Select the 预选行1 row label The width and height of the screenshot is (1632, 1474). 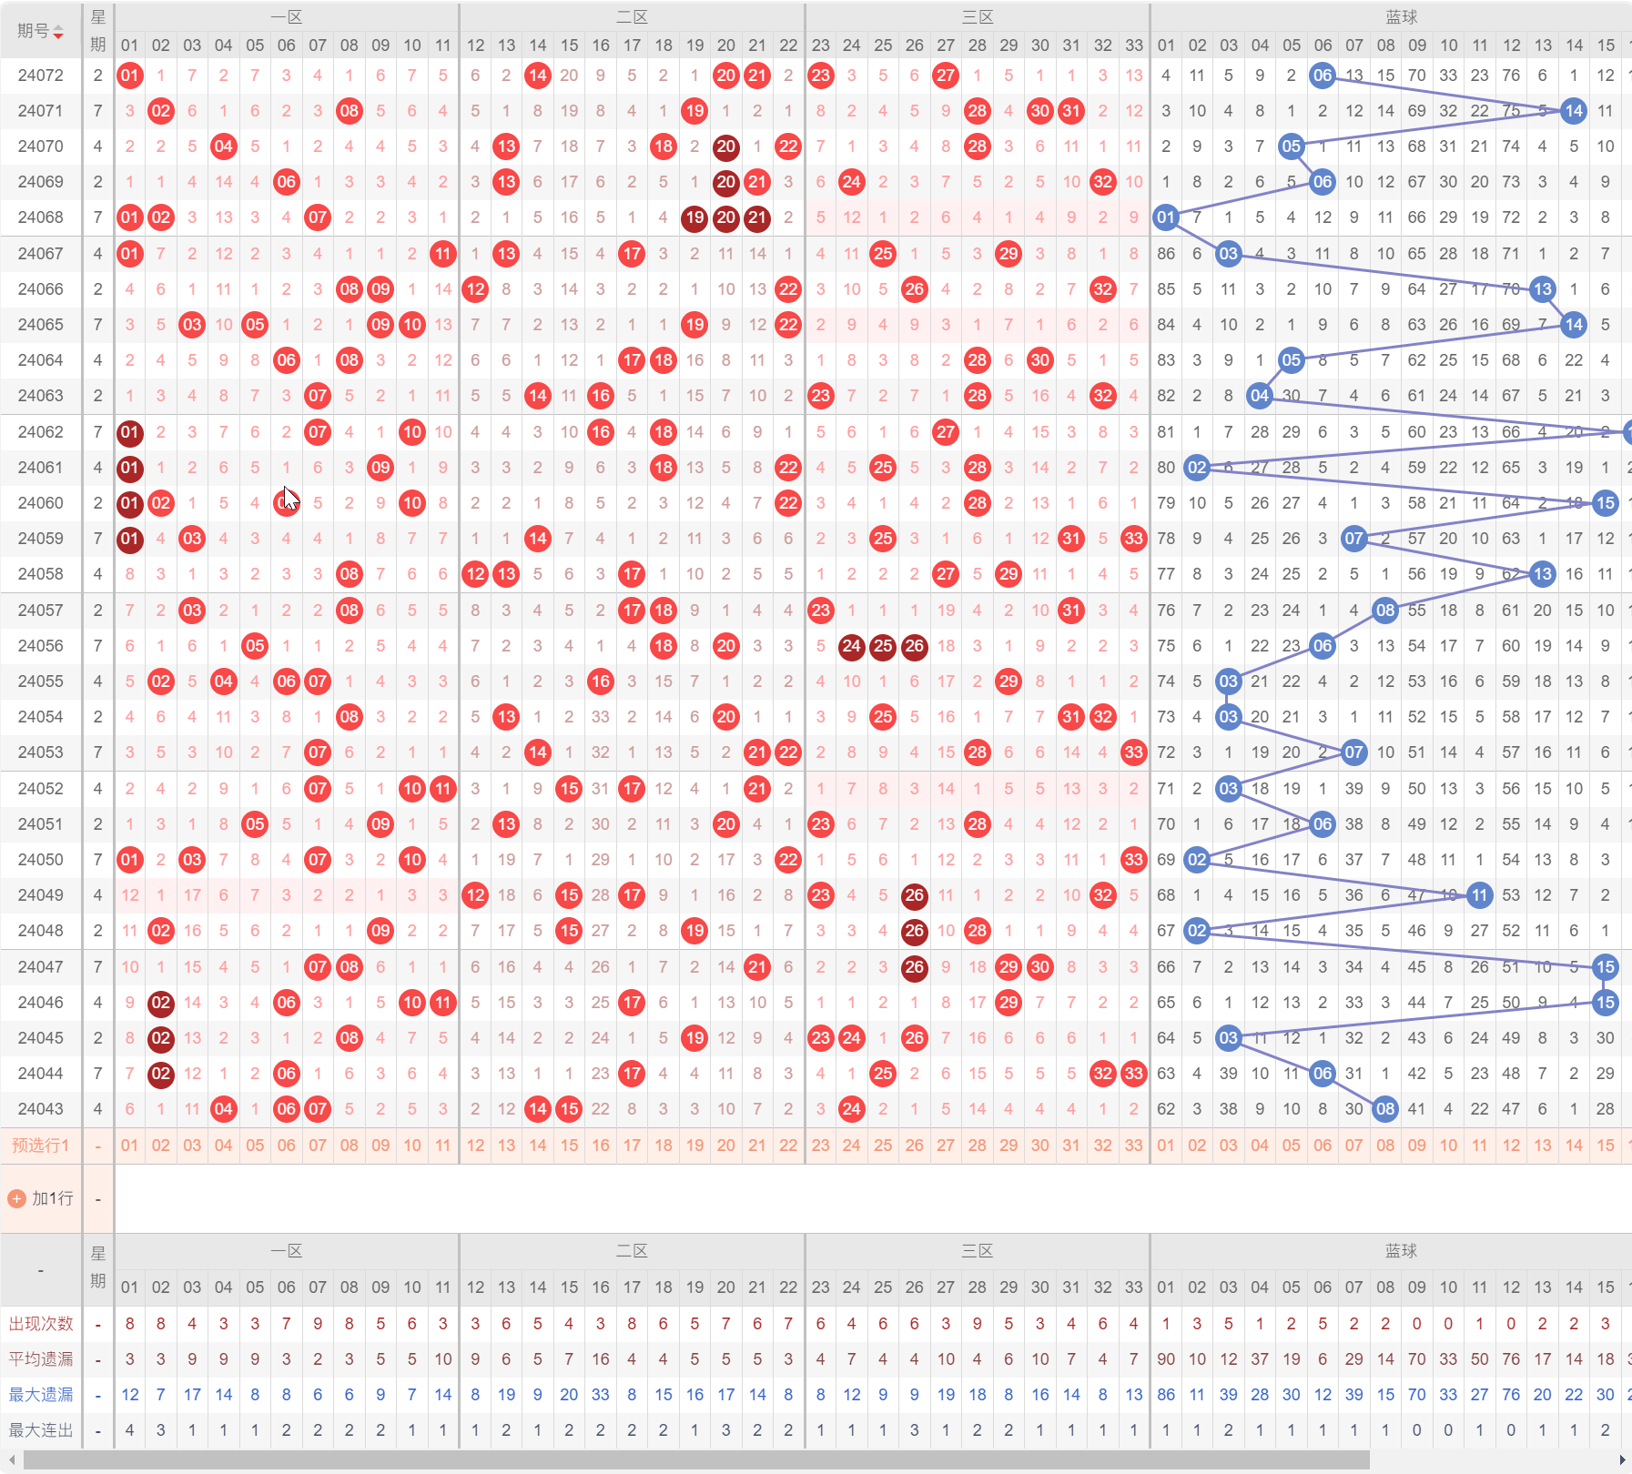tap(41, 1146)
